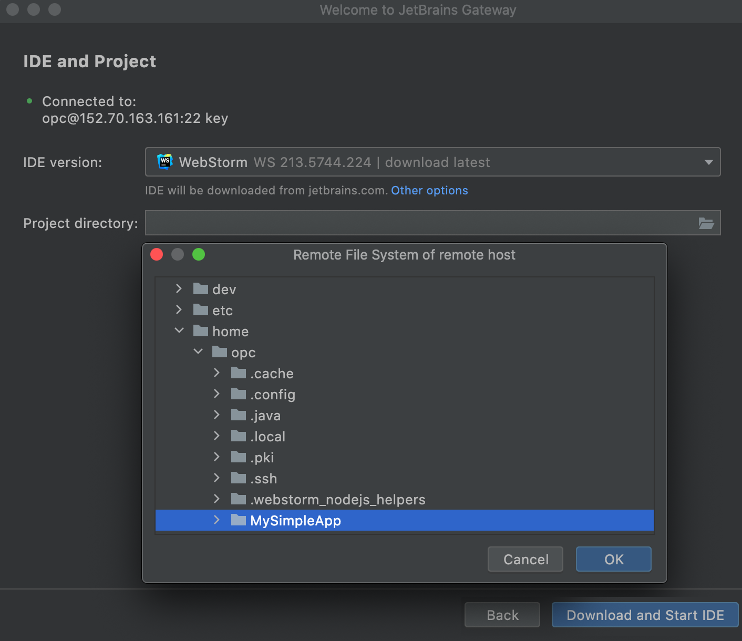The height and width of the screenshot is (641, 742).
Task: Open the IDE version dropdown
Action: coord(708,162)
